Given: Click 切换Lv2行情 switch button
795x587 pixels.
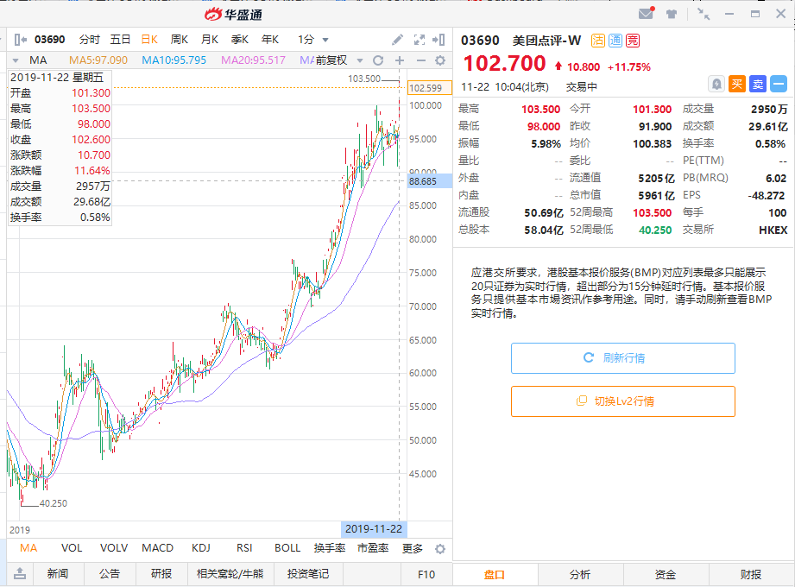Looking at the screenshot, I should (623, 401).
